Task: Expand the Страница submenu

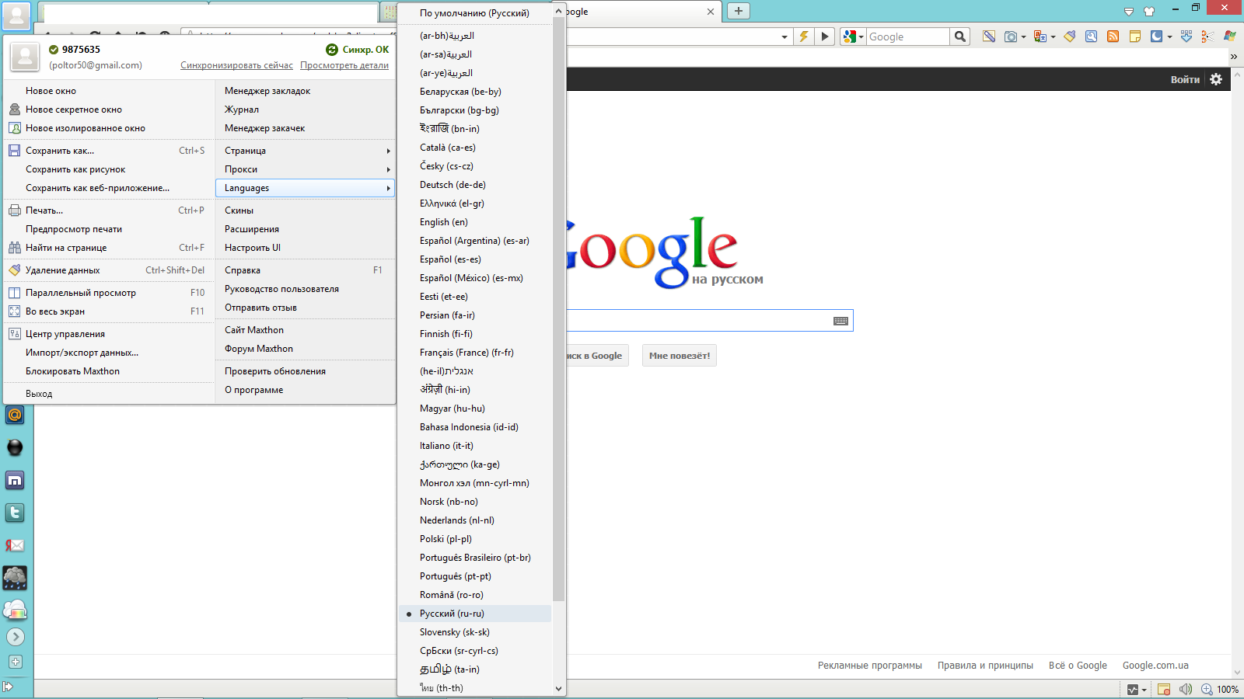Action: pyautogui.click(x=305, y=151)
